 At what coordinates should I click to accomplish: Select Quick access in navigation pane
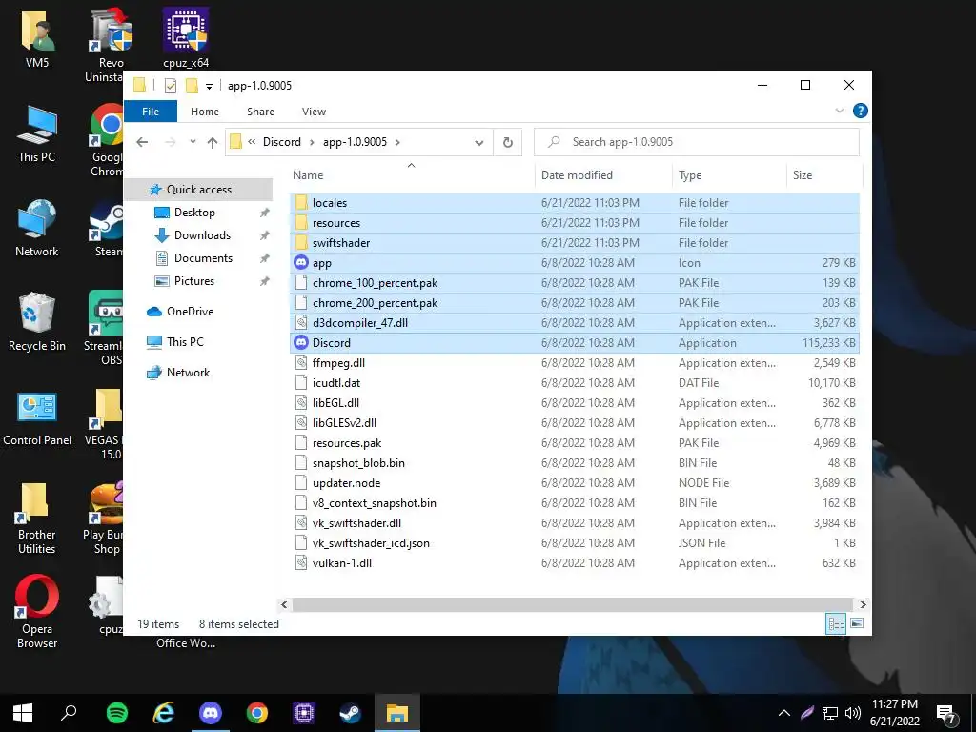[x=198, y=190]
